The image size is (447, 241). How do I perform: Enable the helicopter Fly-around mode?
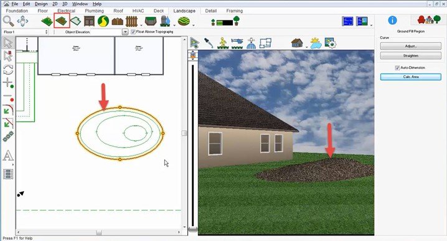[237, 43]
